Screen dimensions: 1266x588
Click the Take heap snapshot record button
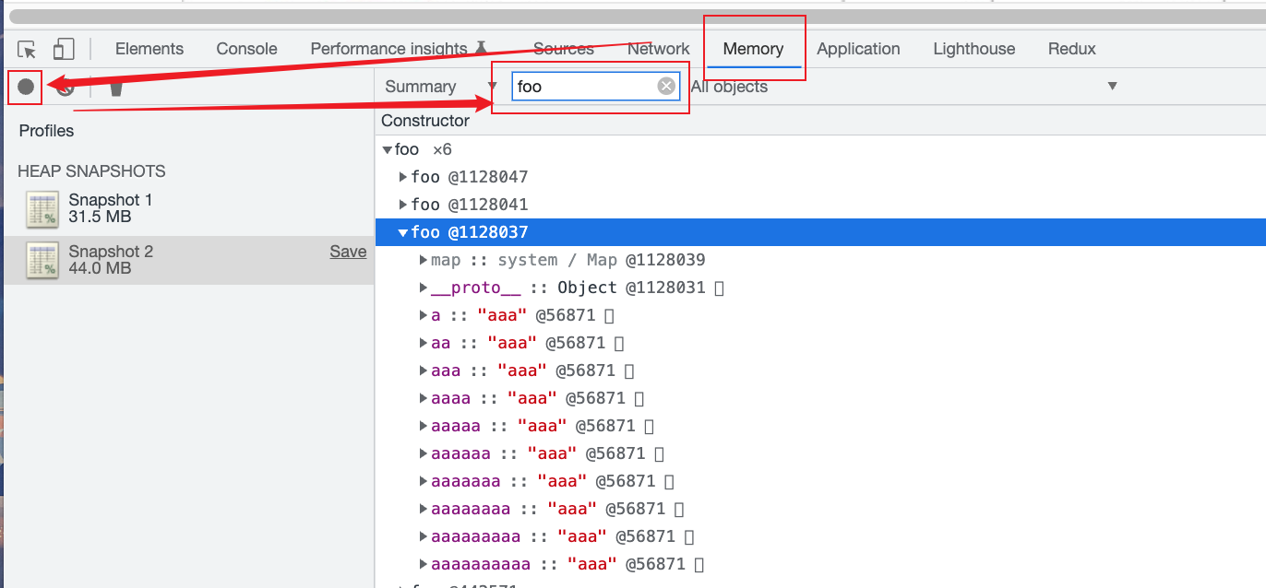tap(26, 87)
